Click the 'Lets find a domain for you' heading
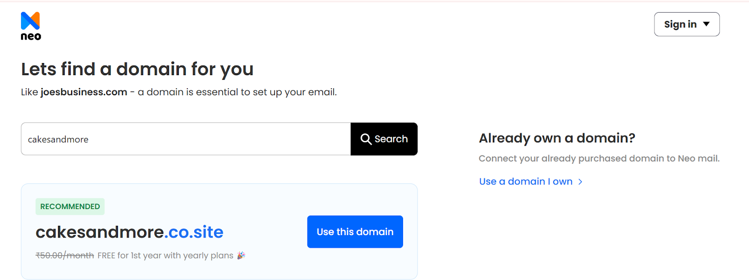This screenshot has width=749, height=280. (137, 69)
